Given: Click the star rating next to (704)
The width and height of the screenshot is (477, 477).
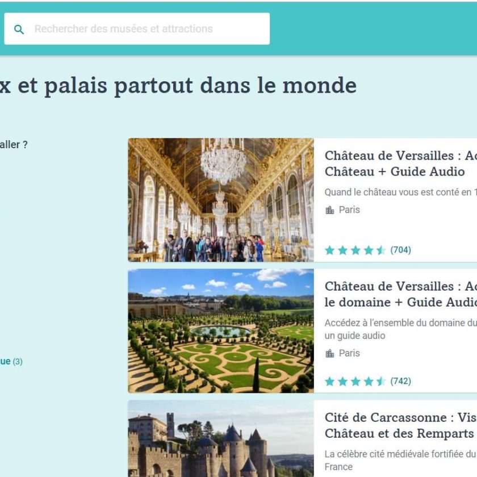Looking at the screenshot, I should (x=355, y=250).
